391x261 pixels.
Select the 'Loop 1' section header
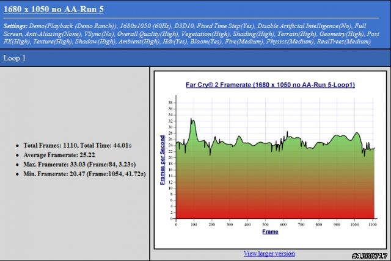[15, 58]
